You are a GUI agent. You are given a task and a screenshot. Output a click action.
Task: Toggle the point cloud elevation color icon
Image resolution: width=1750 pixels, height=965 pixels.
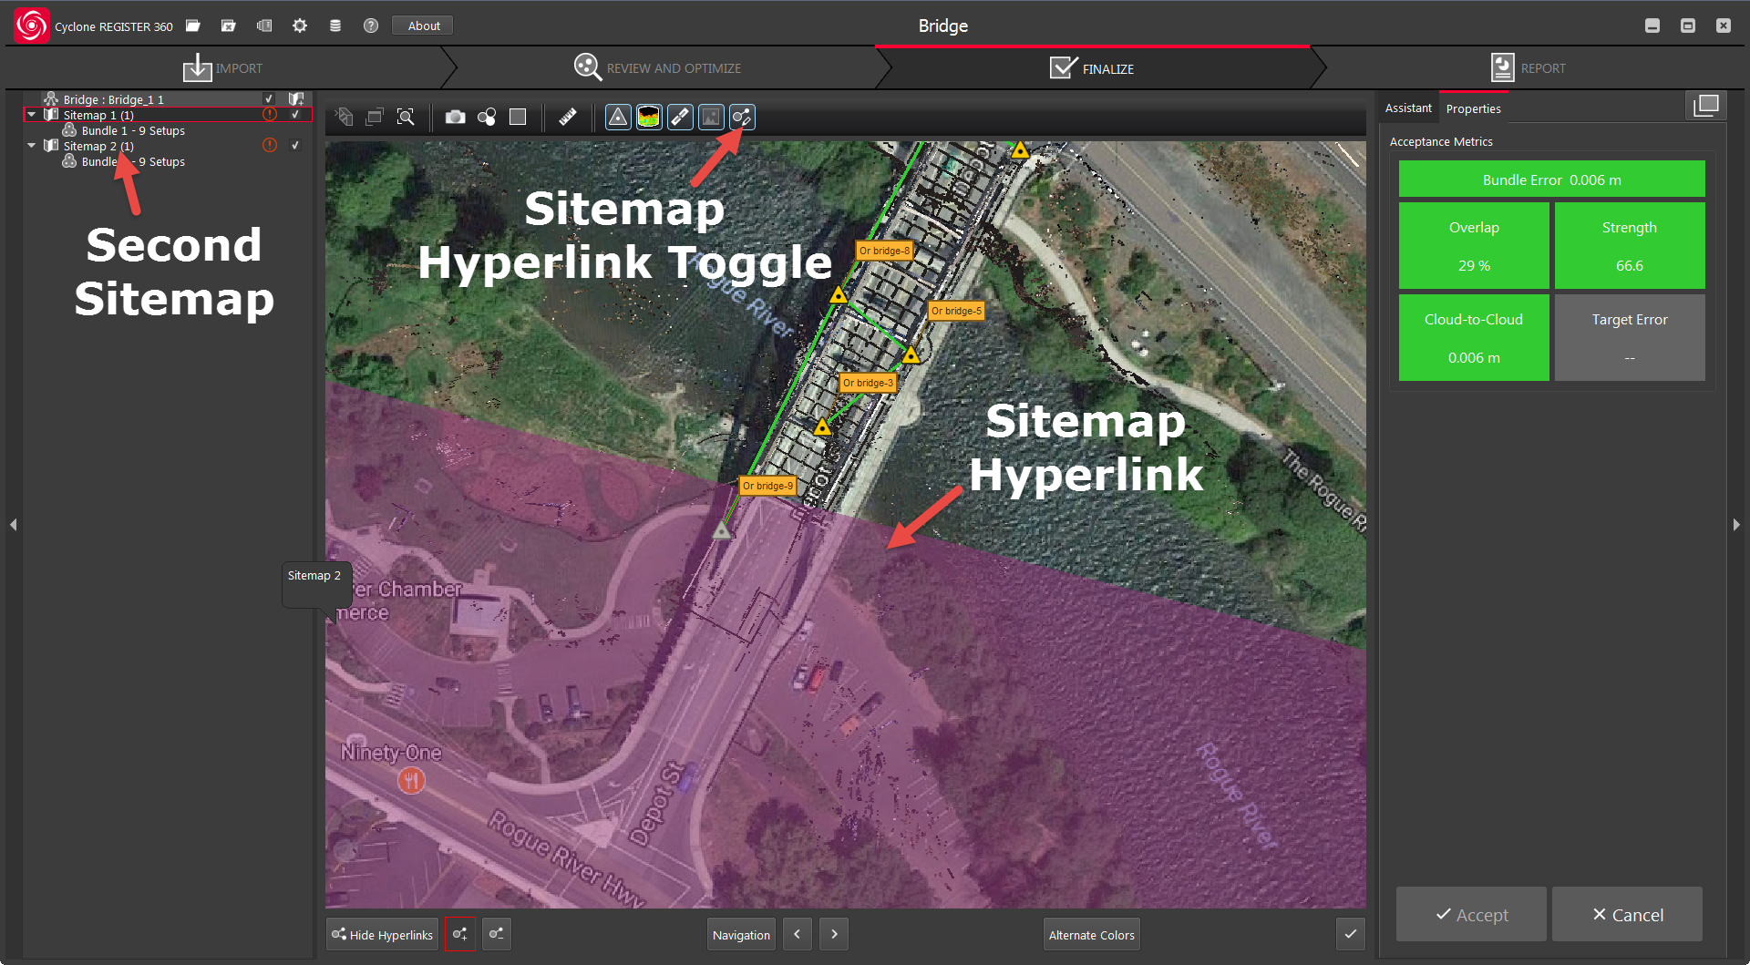coord(649,117)
